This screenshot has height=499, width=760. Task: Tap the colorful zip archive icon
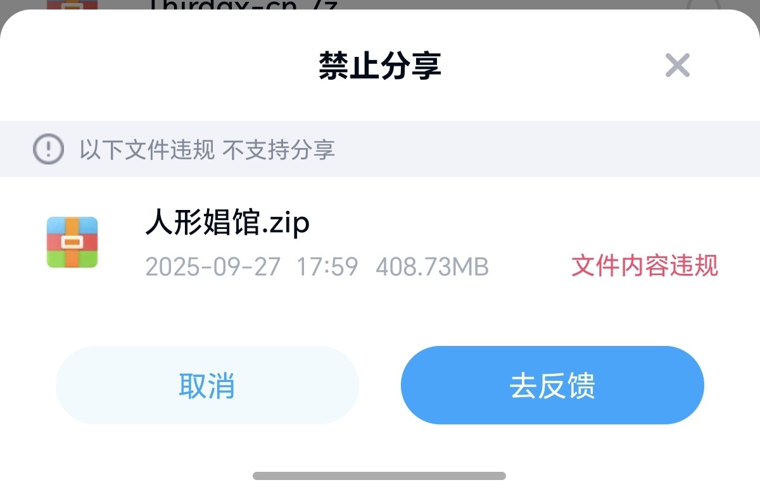point(72,242)
